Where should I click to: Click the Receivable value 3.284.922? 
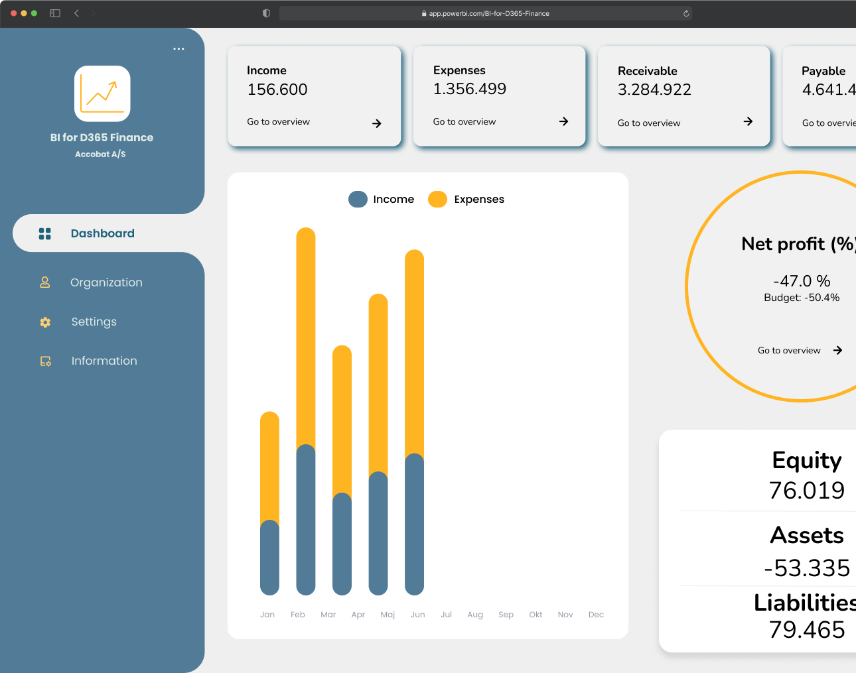[654, 90]
